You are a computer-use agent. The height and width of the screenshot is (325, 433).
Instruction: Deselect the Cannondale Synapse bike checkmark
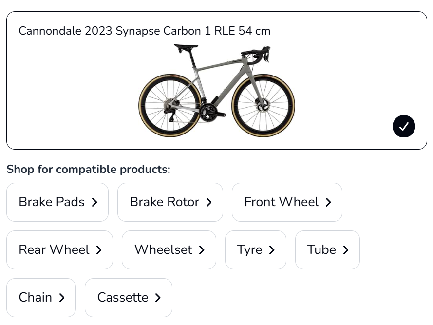pos(404,126)
